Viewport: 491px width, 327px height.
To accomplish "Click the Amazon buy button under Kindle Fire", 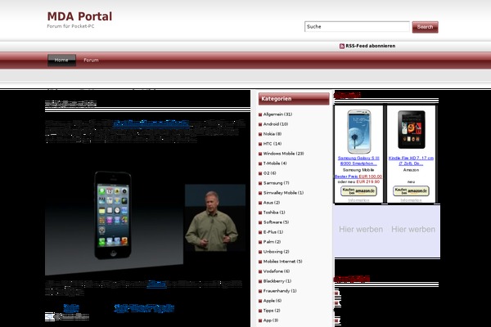I will click(411, 190).
